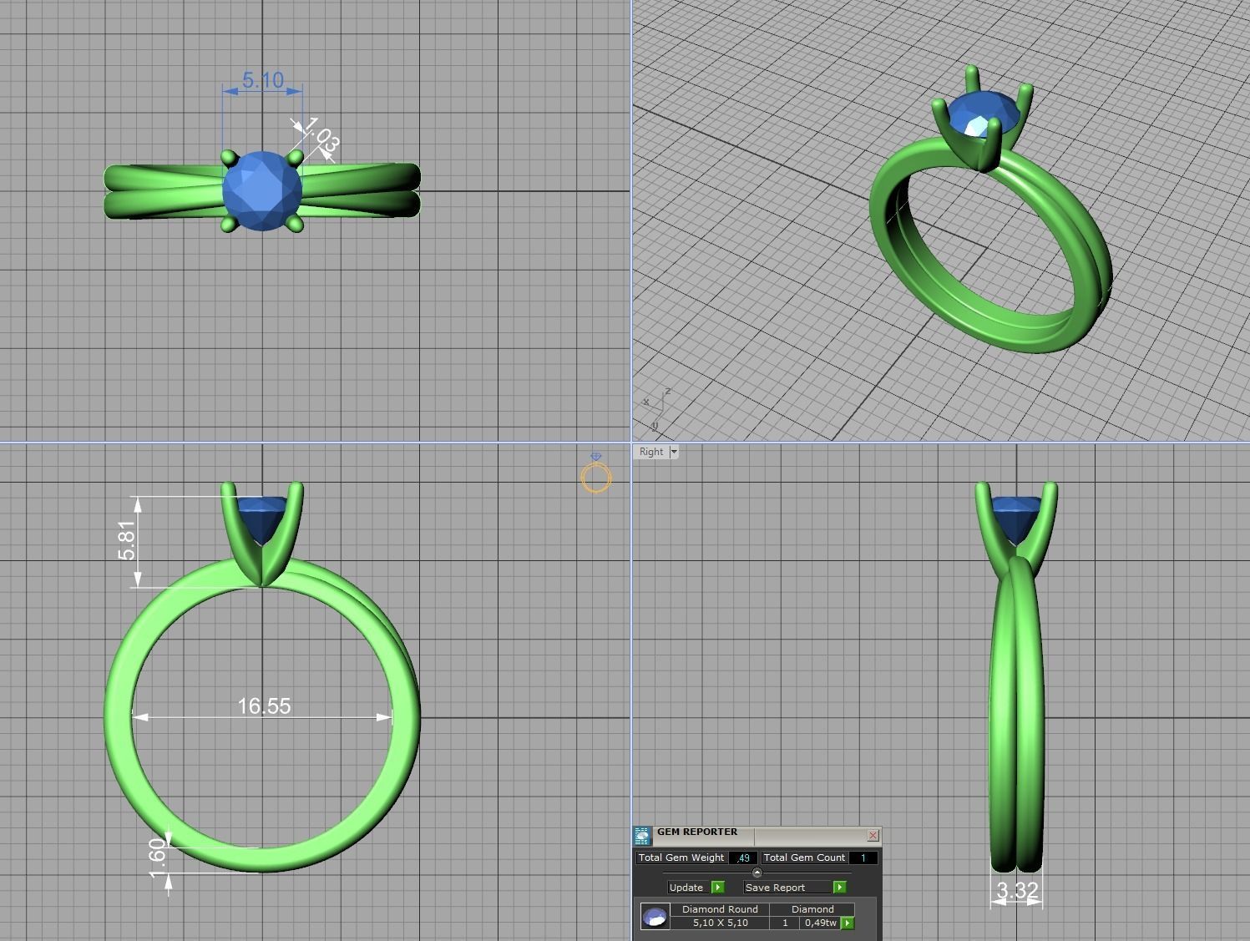
Task: Select the 16.55 inner diameter dimension
Action: (x=264, y=706)
